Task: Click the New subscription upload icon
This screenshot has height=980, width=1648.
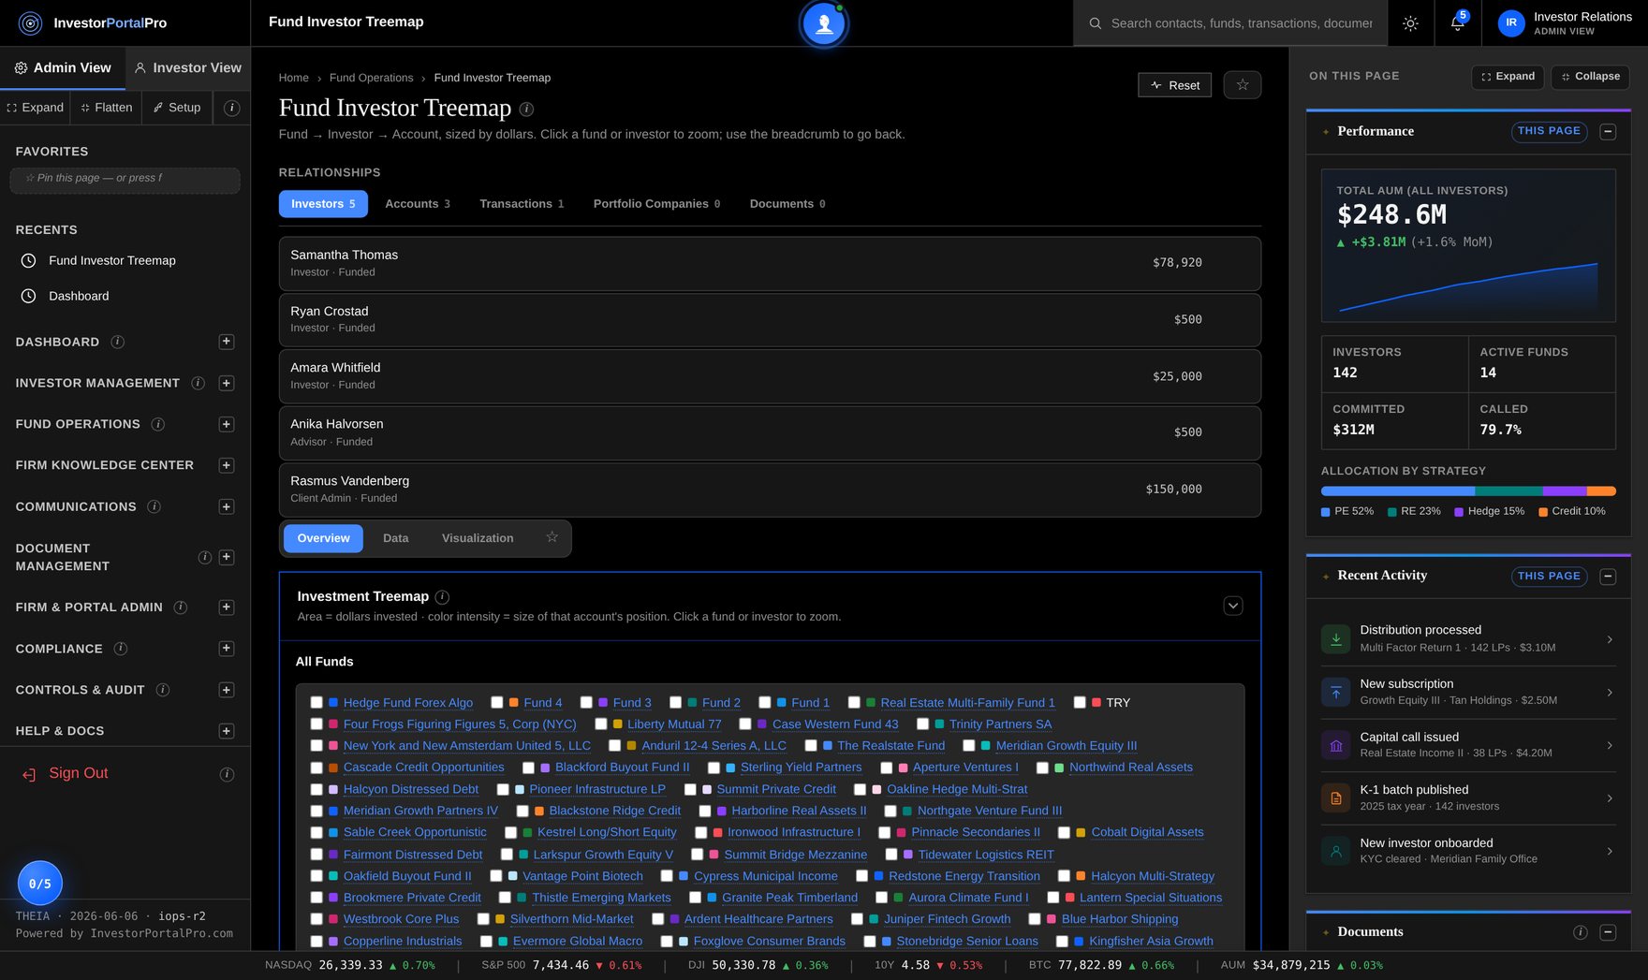Action: coord(1336,693)
